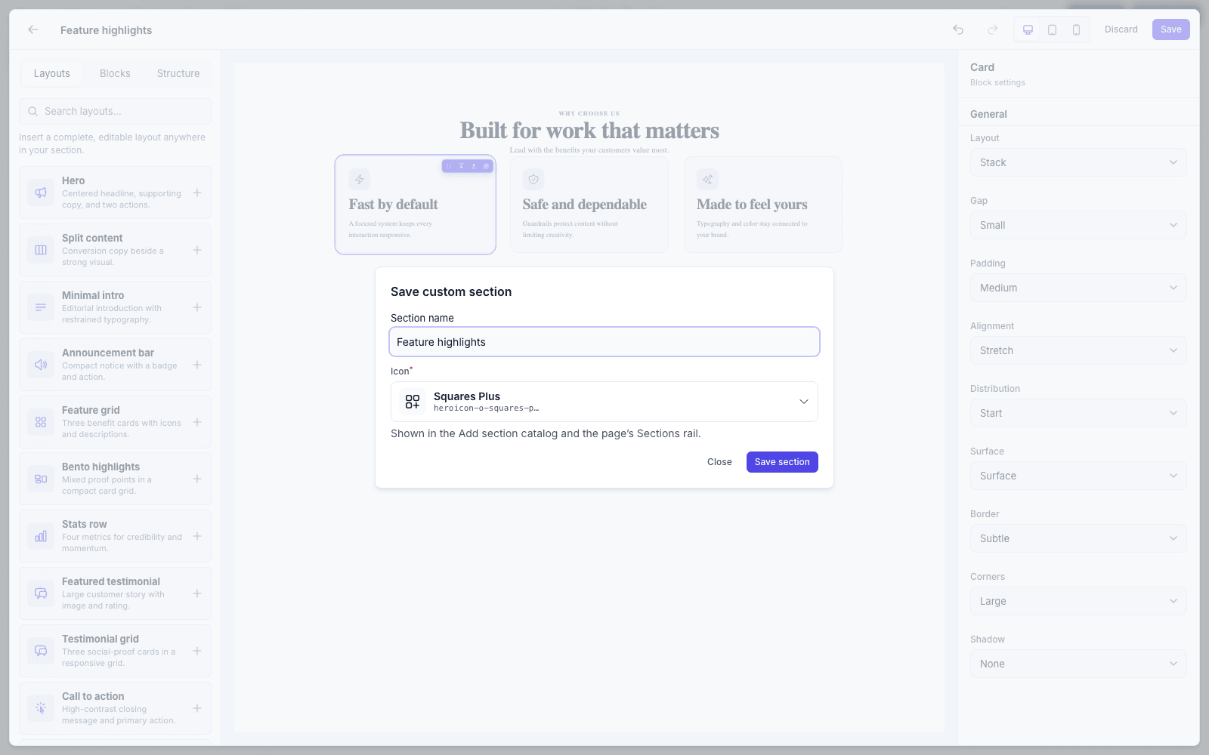Viewport: 1209px width, 755px height.
Task: Click the Save button in the top bar
Action: (1170, 29)
